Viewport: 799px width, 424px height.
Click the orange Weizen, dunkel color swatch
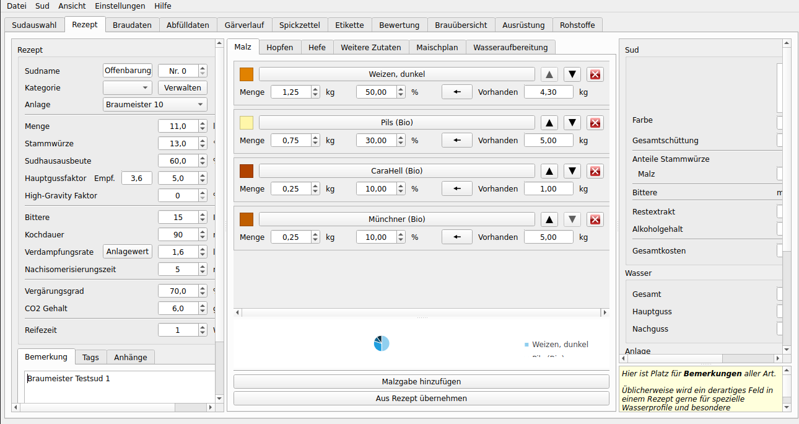[247, 74]
